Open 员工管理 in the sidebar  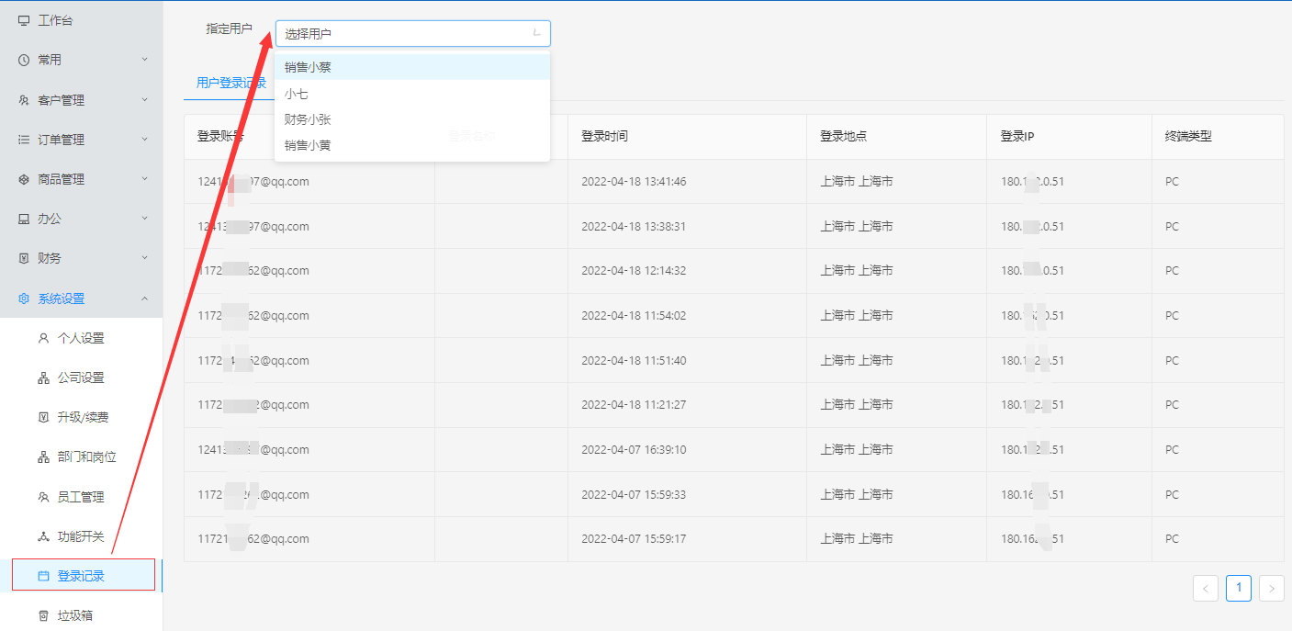coord(81,497)
